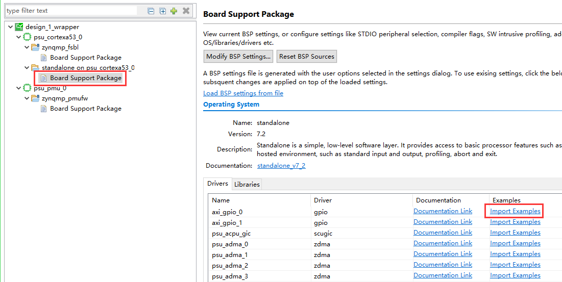This screenshot has width=562, height=282.
Task: Click Modify BSP Settings button
Action: pyautogui.click(x=238, y=57)
